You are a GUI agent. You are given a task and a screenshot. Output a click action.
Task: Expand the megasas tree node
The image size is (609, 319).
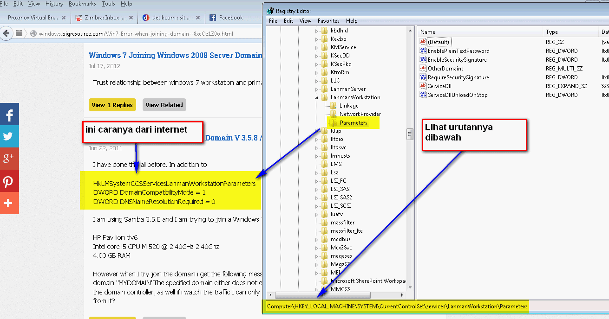click(x=317, y=256)
